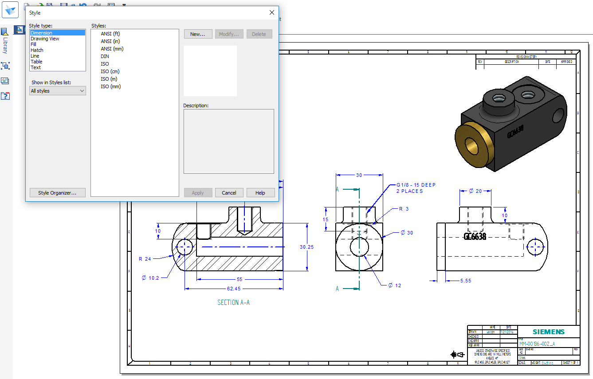The height and width of the screenshot is (379, 593).
Task: Click the New... button in Style dialog
Action: point(198,34)
